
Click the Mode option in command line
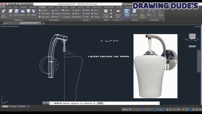[100, 103]
